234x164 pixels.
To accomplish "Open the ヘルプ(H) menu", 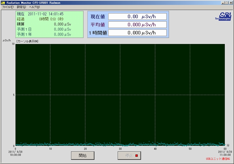I will tap(34, 7).
